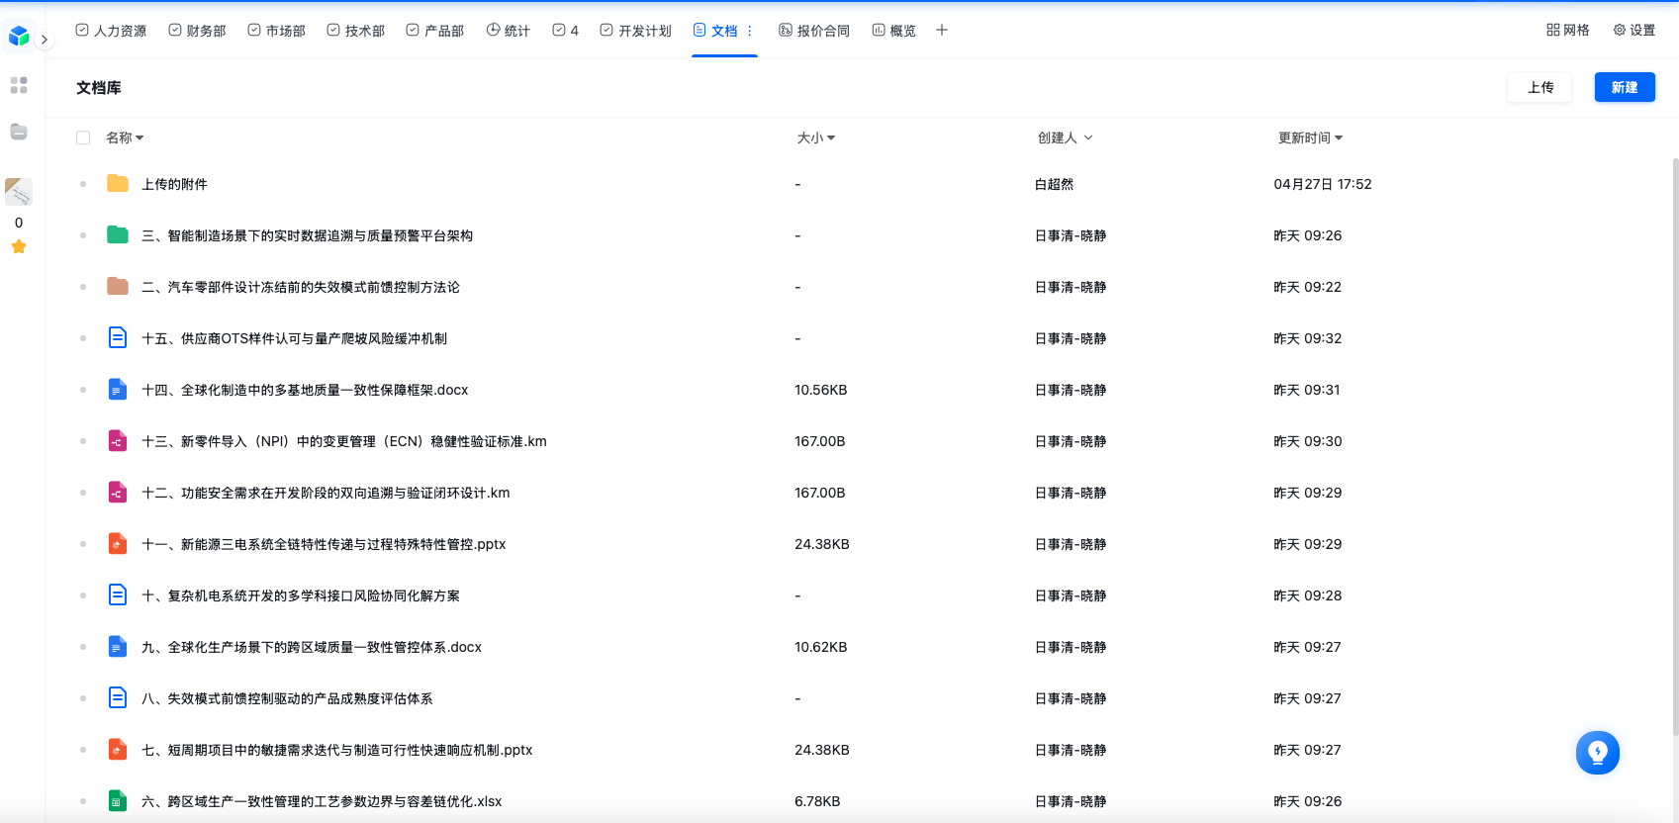Click mind-map icon of 十三、新零件导入
The image size is (1679, 823).
click(118, 441)
